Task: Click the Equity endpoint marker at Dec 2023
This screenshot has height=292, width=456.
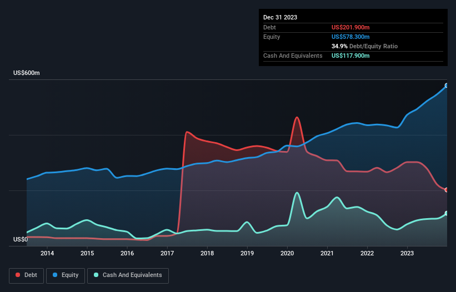Action: pyautogui.click(x=447, y=85)
